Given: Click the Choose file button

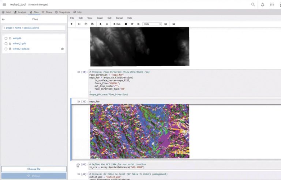Looking at the screenshot, I should coord(34,169).
